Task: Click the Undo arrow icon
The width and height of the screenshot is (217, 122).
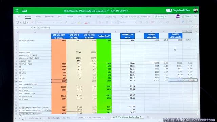Action: (x=17, y=22)
